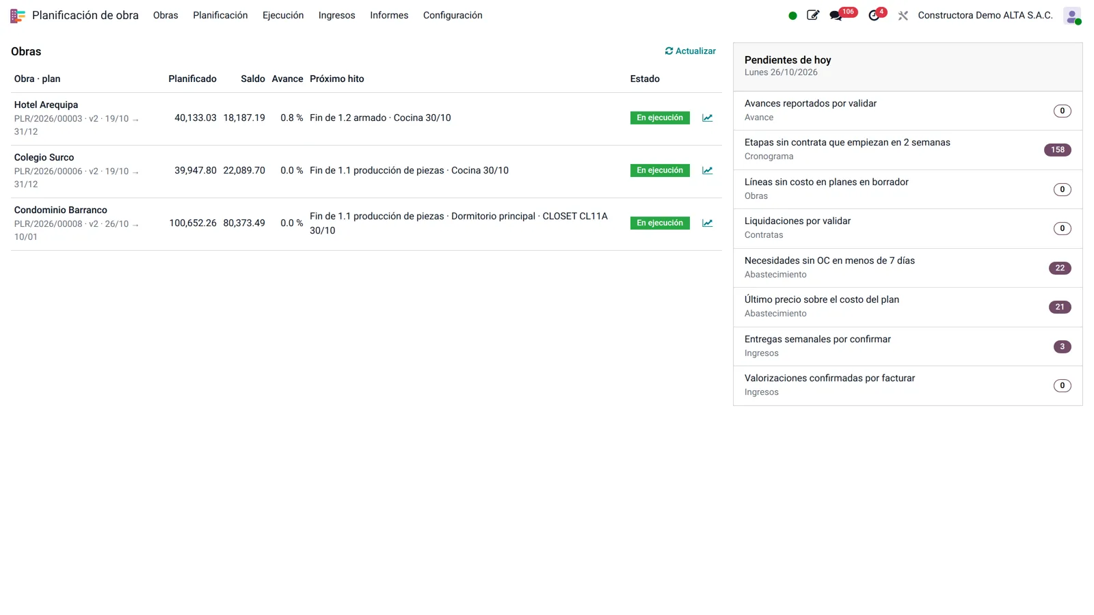Viewport: 1094px width, 615px height.
Task: Open the user avatar menu
Action: pos(1072,16)
